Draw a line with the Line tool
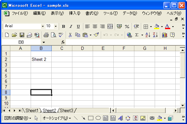Image resolution: width=187 pixels, height=124 pixels. (76, 118)
